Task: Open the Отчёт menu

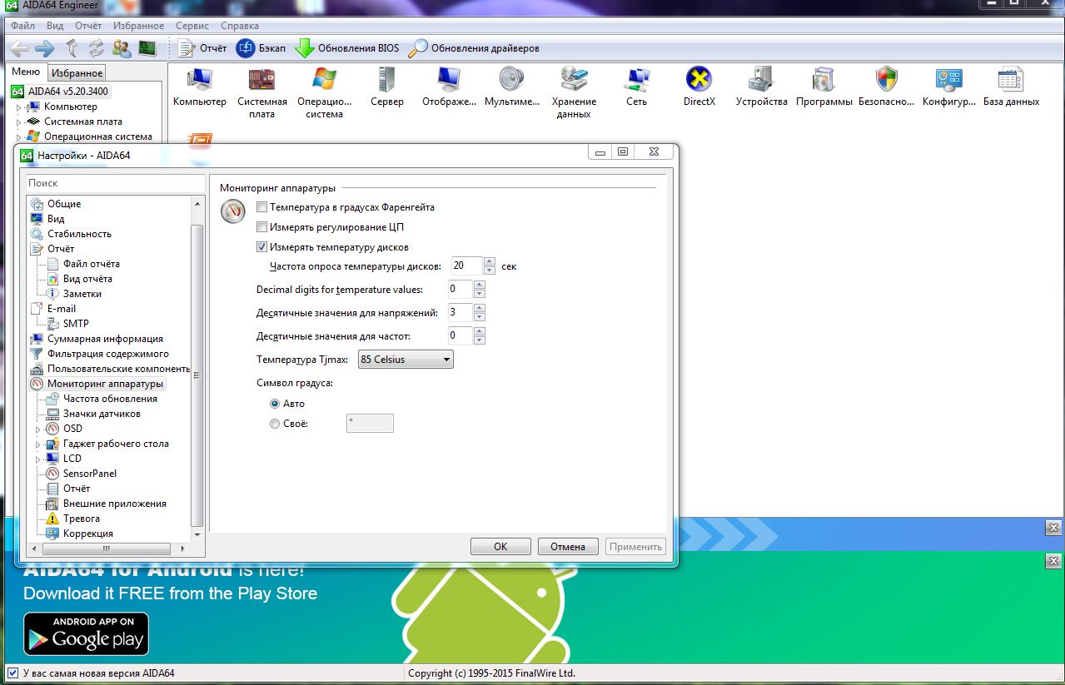Action: click(x=88, y=26)
